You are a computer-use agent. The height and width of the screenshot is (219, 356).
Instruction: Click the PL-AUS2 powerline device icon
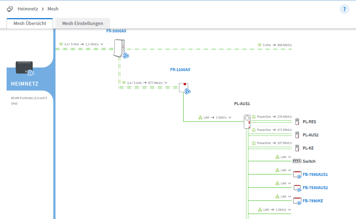click(x=297, y=135)
